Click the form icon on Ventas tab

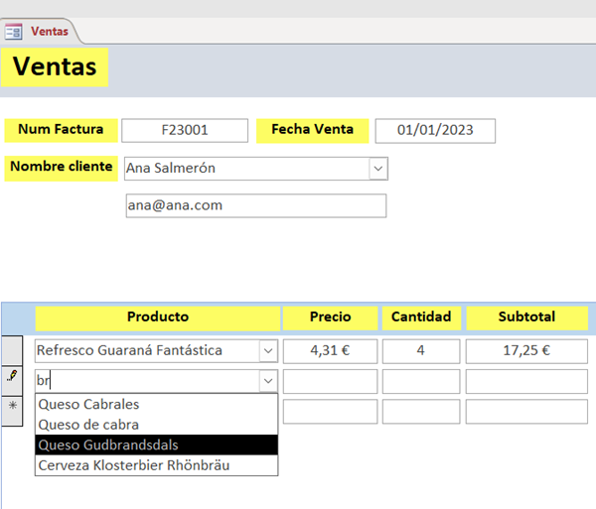pos(15,31)
